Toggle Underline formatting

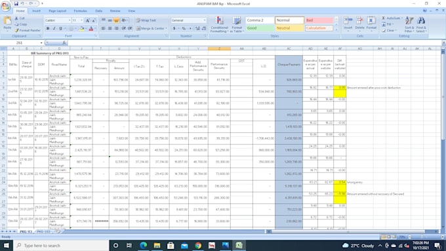[60, 28]
